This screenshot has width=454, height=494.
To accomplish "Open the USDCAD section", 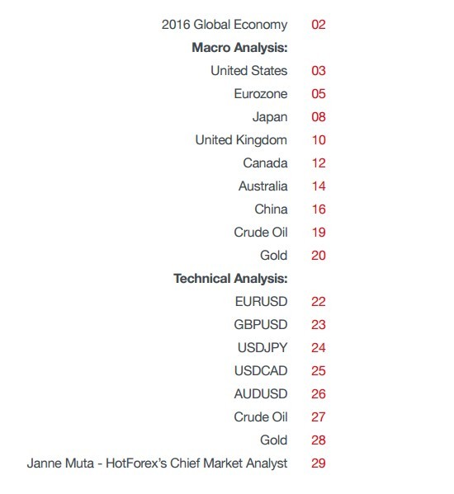I will 261,371.
